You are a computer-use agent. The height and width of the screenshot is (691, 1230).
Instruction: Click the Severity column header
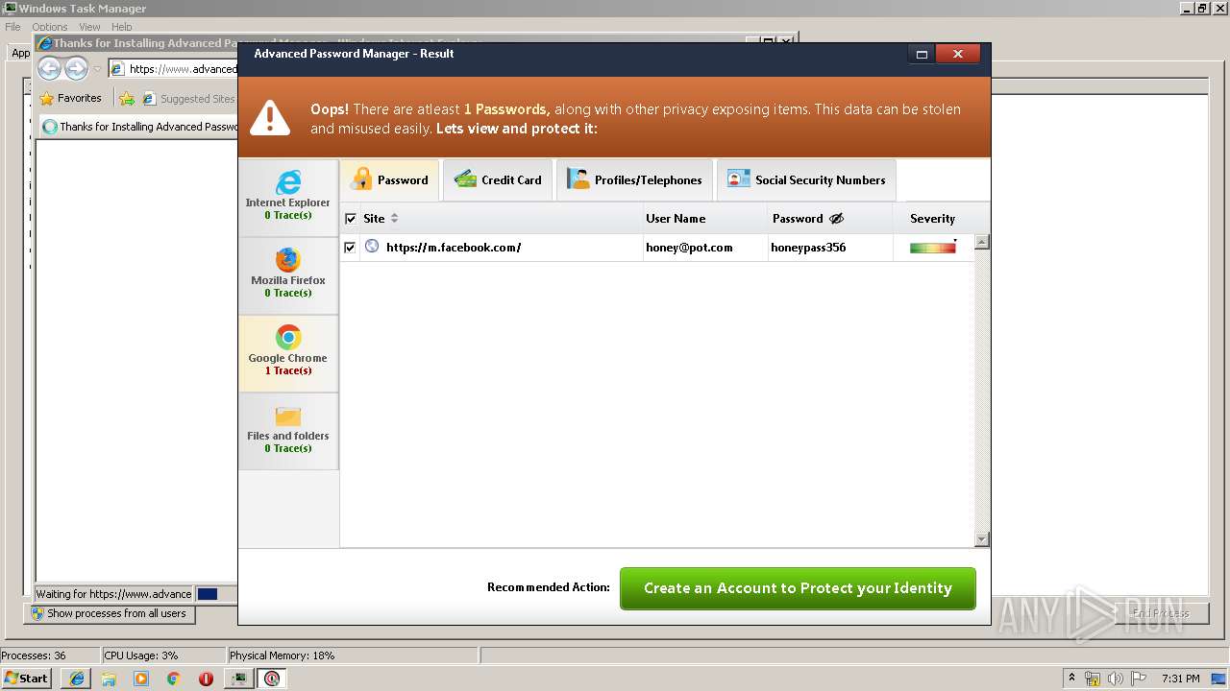click(932, 219)
